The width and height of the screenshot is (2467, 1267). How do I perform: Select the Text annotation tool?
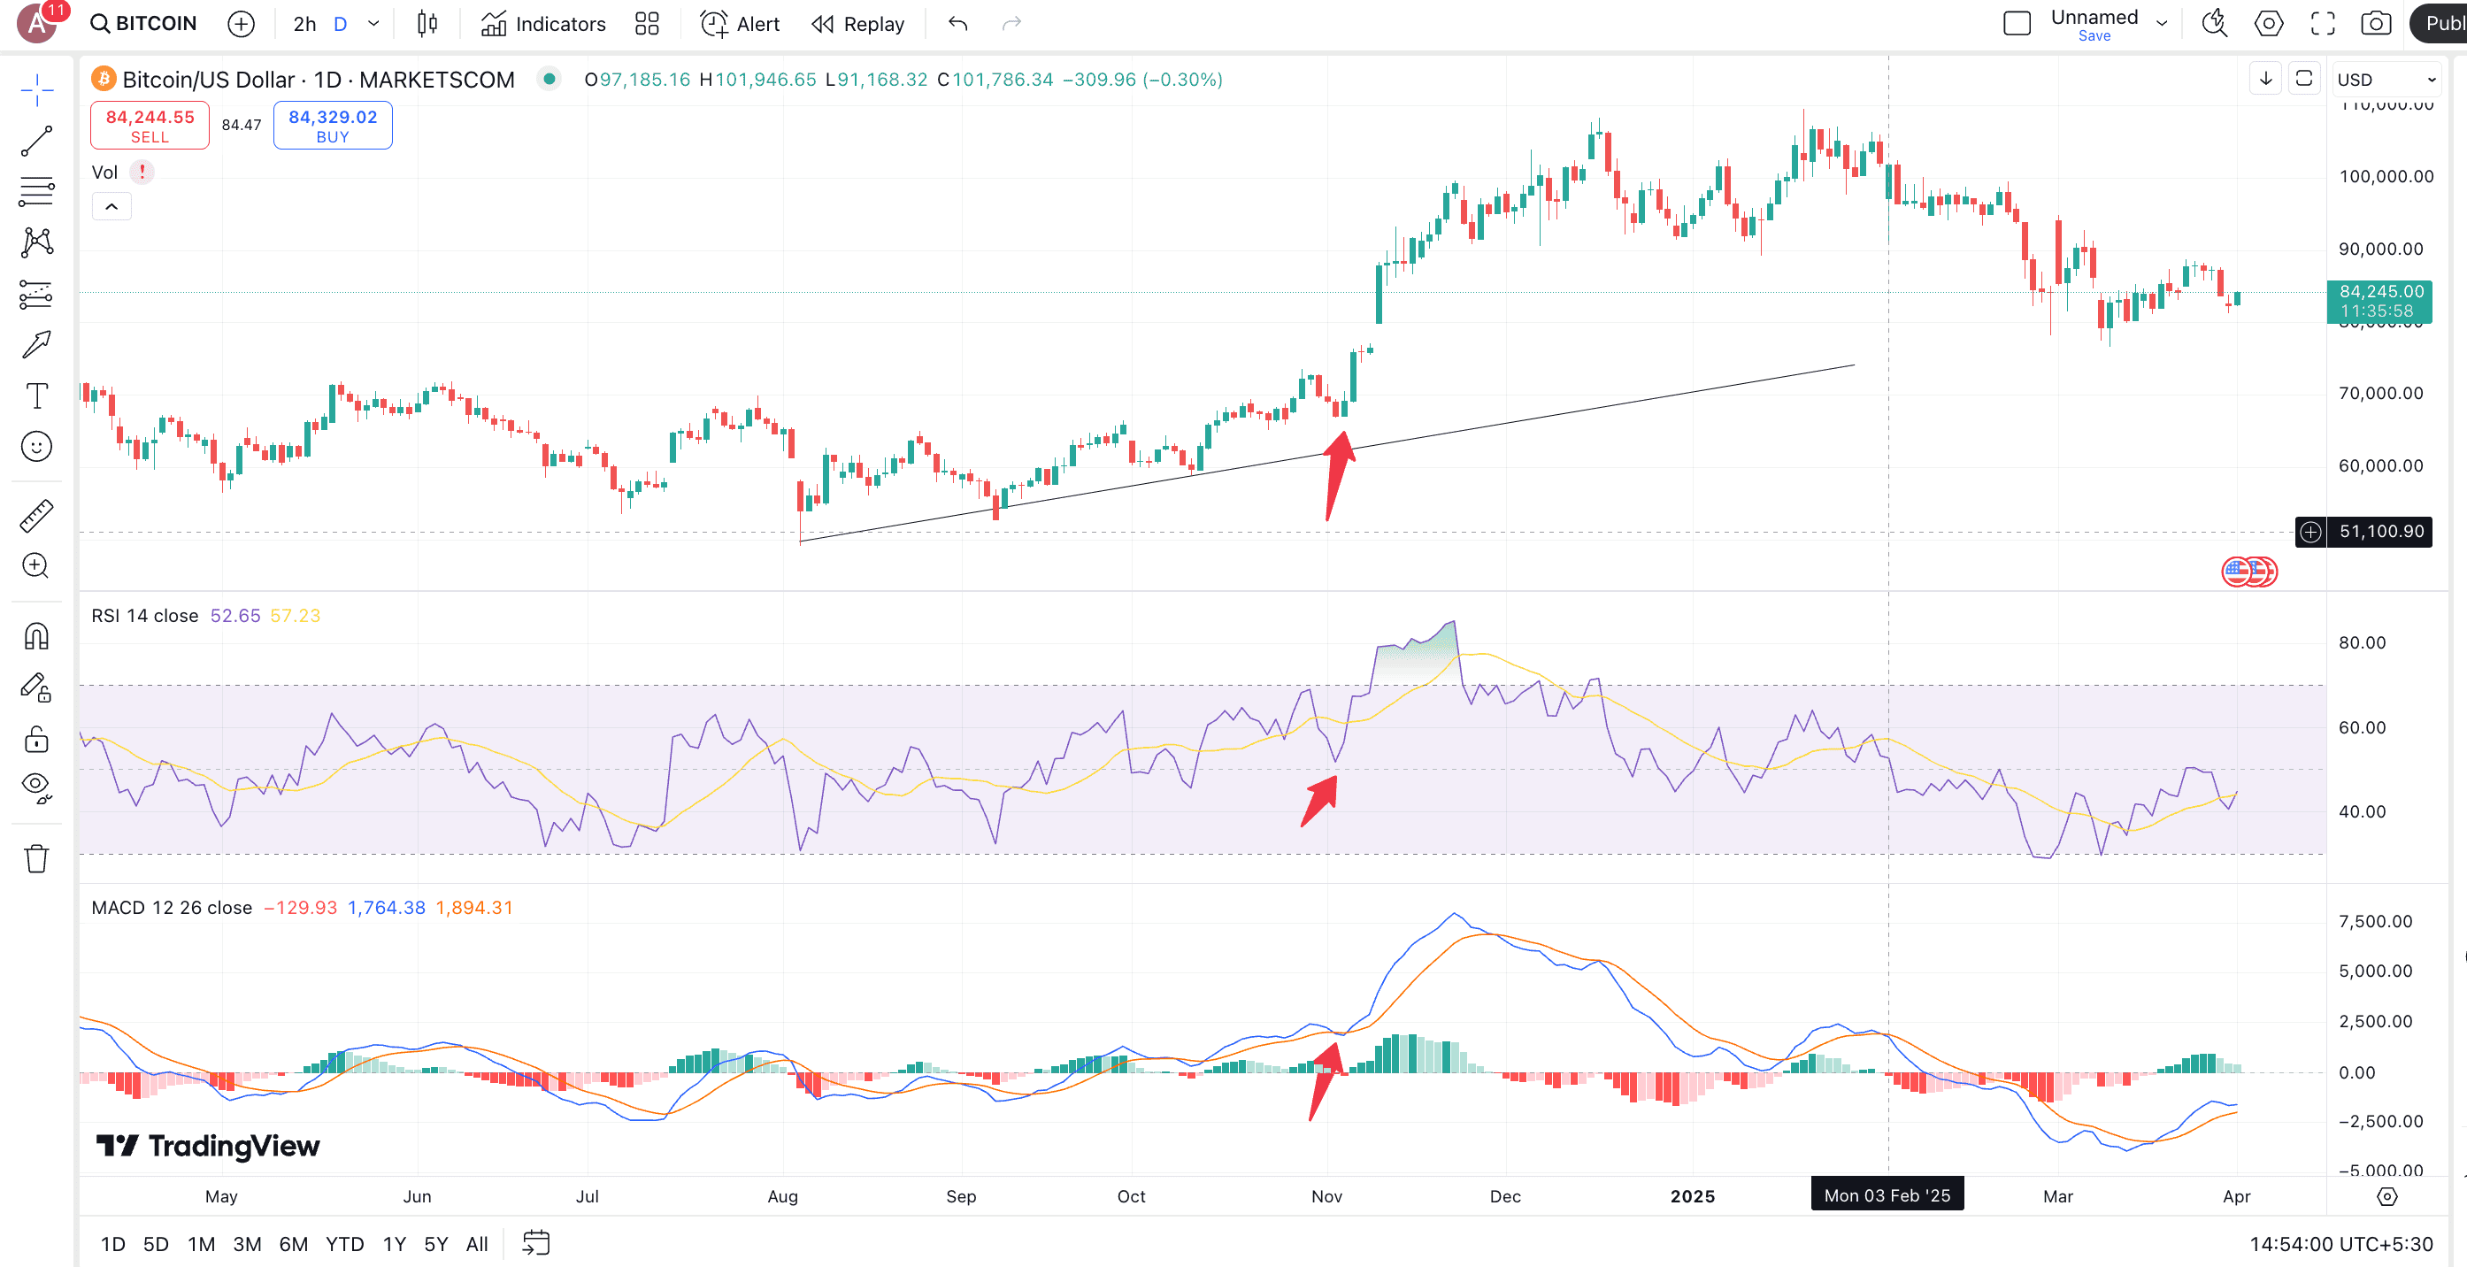[36, 395]
